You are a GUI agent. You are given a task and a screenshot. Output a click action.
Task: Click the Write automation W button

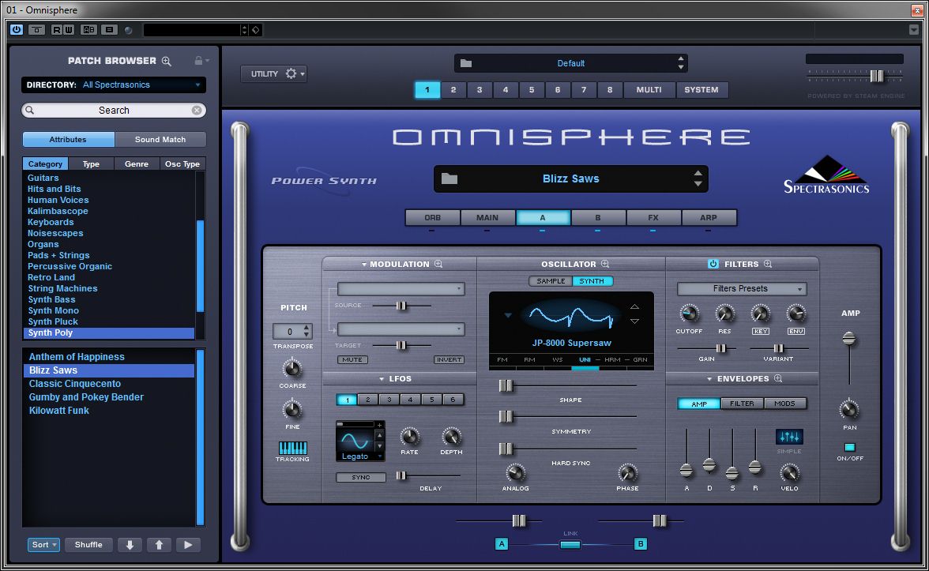tap(68, 30)
